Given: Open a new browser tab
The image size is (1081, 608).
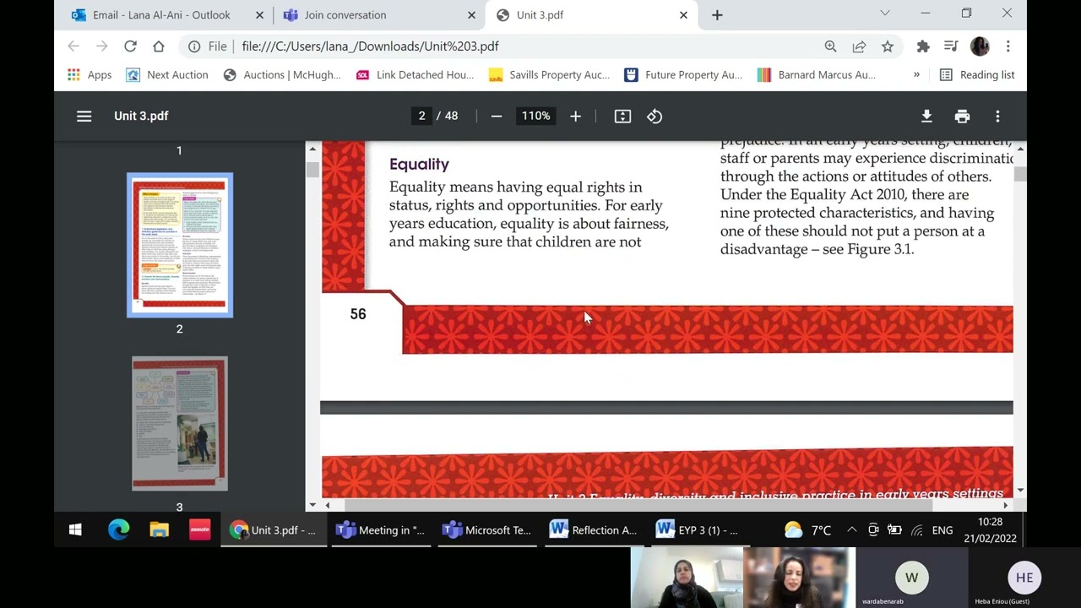Looking at the screenshot, I should coord(717,15).
